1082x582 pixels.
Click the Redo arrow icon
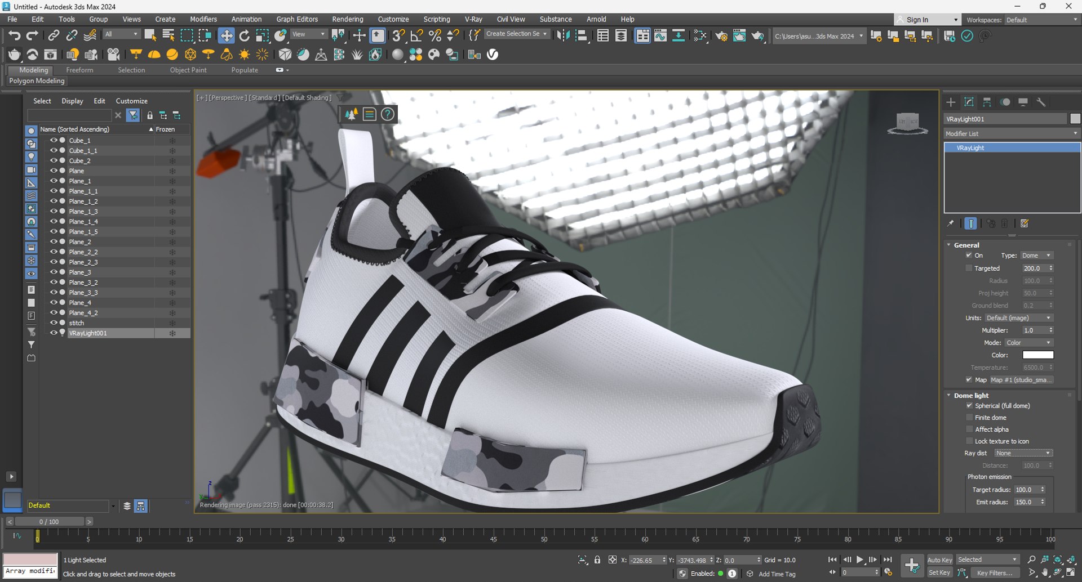tap(32, 36)
